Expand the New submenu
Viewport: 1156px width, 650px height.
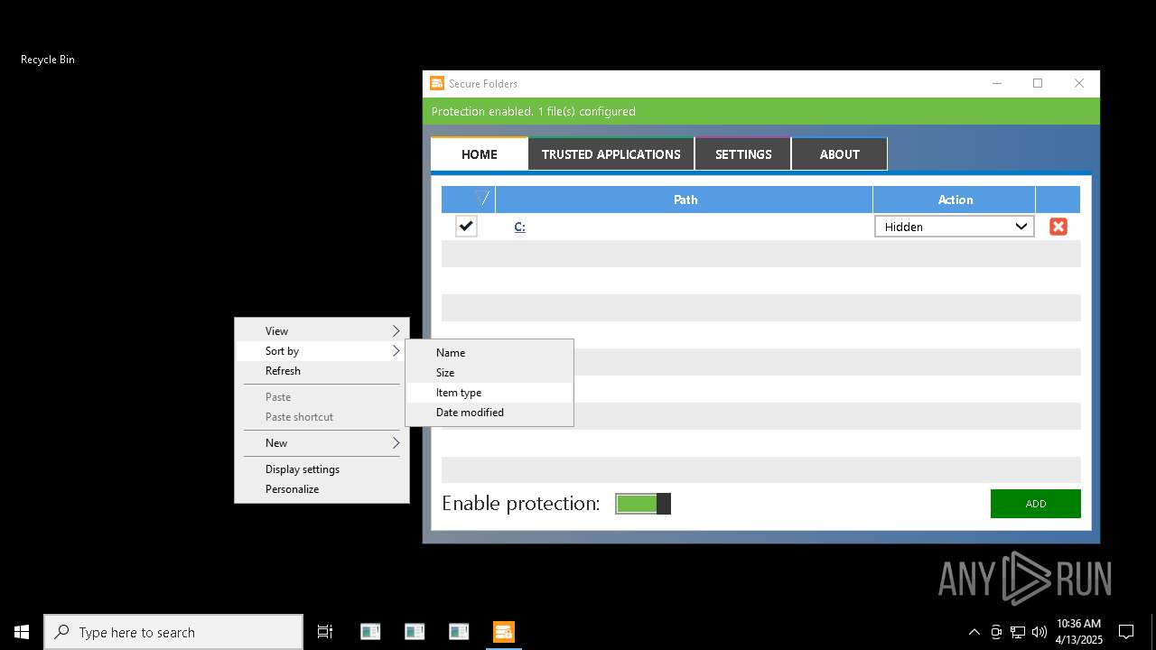[322, 443]
